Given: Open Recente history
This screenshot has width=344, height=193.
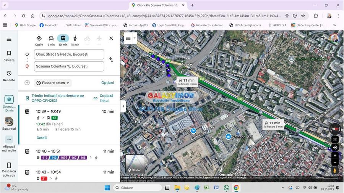Looking at the screenshot, I should click(9, 76).
